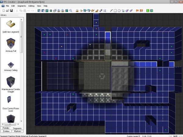The image size is (183, 137).
Task: Click the crosshair marker in the grey room
Action: [102, 76]
